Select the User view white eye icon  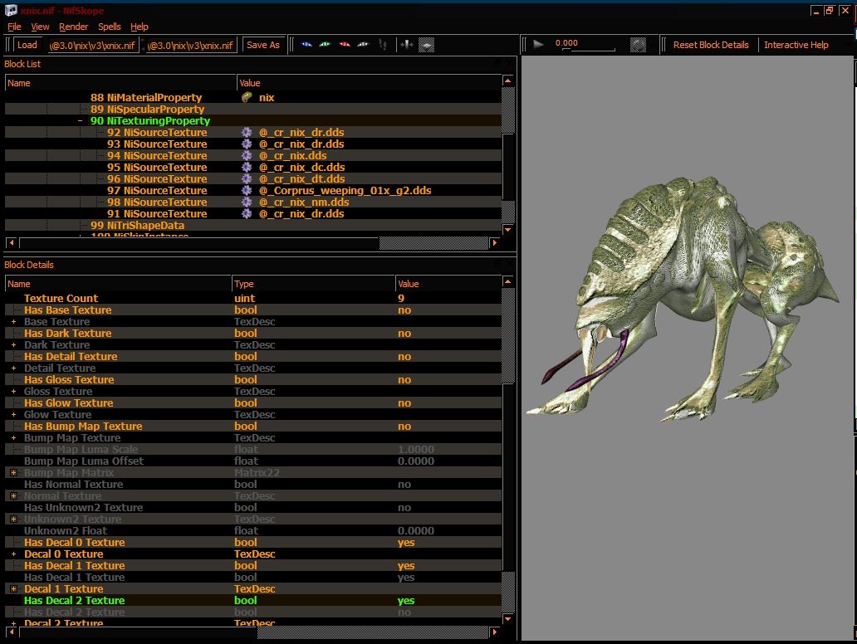point(363,45)
